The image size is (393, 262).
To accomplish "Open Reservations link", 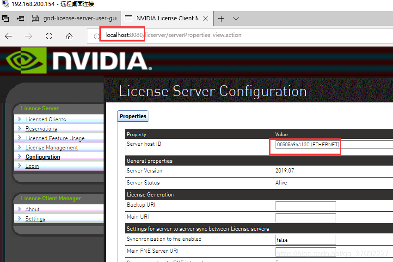I will point(41,129).
